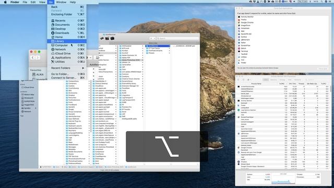Select Premiere Pro folder in Adobe column

coord(131,107)
